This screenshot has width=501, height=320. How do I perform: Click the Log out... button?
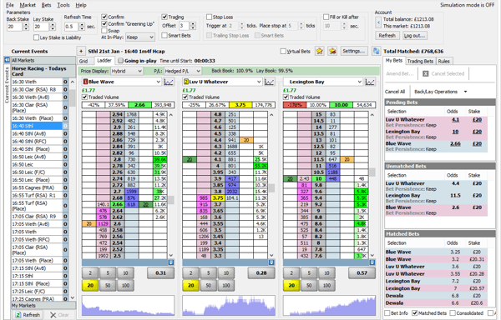414,36
